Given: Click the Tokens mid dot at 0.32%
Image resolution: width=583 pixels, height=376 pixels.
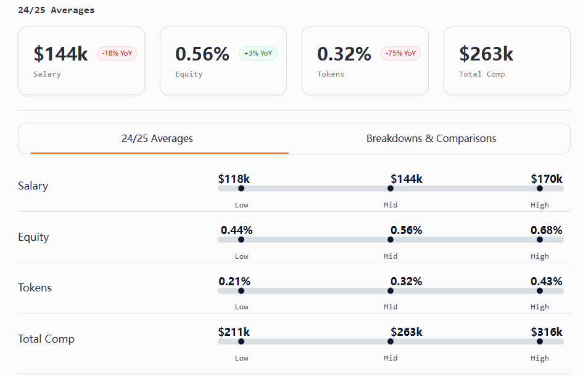Looking at the screenshot, I should 391,291.
